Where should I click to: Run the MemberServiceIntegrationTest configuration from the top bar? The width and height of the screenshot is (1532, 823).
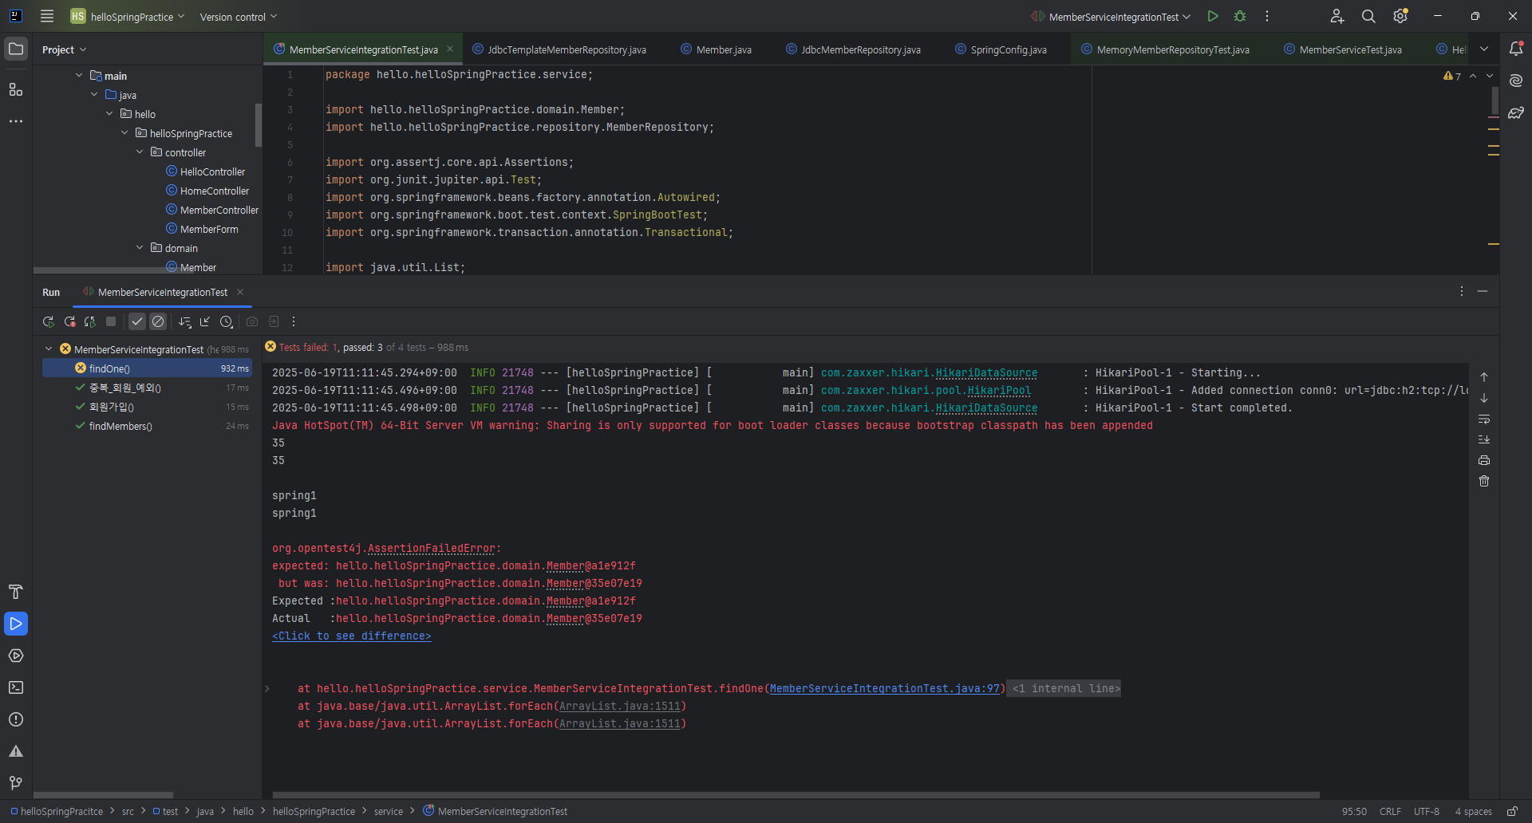[x=1213, y=16]
